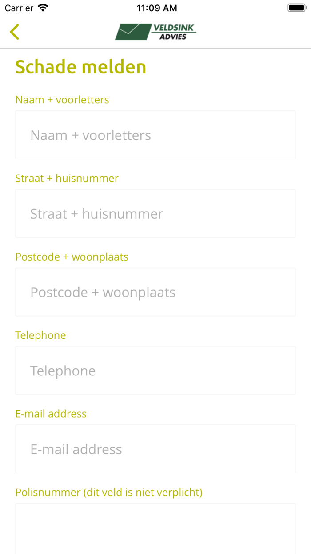The height and width of the screenshot is (554, 311).
Task: Tap the Telephone input field
Action: [155, 370]
